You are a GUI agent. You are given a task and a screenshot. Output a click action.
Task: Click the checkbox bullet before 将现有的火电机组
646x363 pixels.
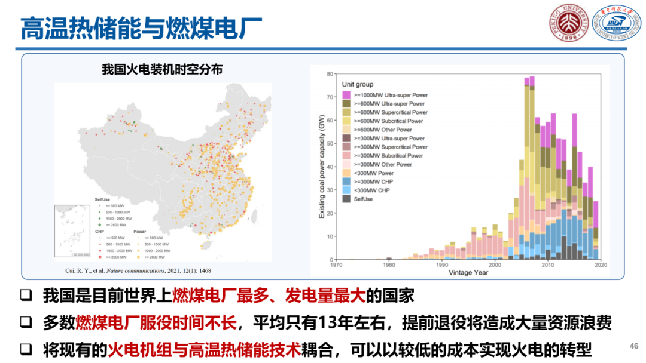[26, 349]
